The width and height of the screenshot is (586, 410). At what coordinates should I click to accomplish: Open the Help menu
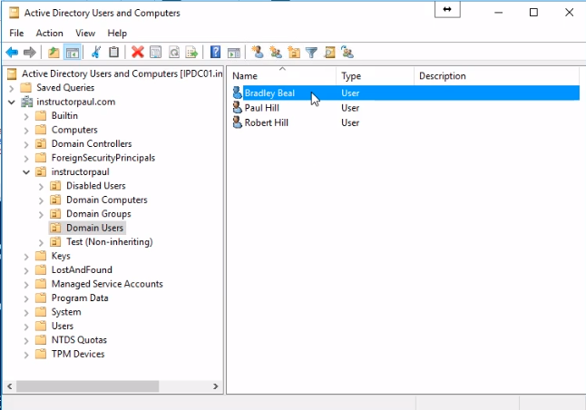pyautogui.click(x=117, y=33)
